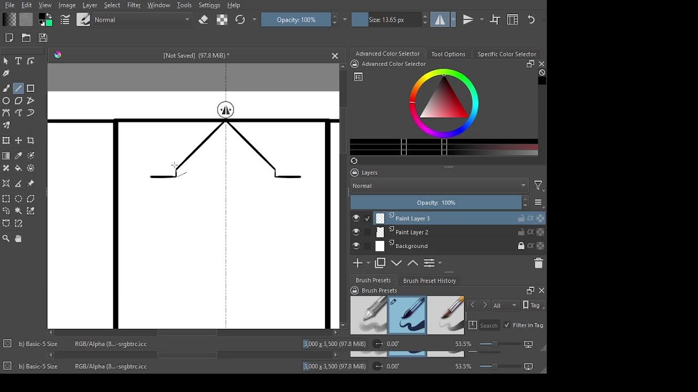Close the Not Saved document tab
This screenshot has width=698, height=392.
point(335,56)
